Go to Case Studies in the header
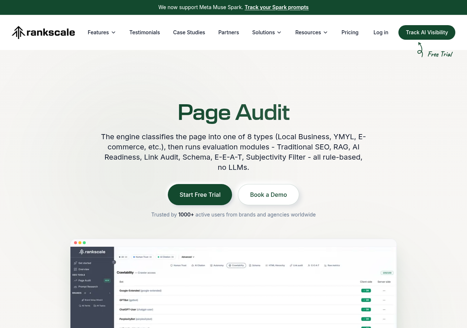467x328 pixels. 189,32
